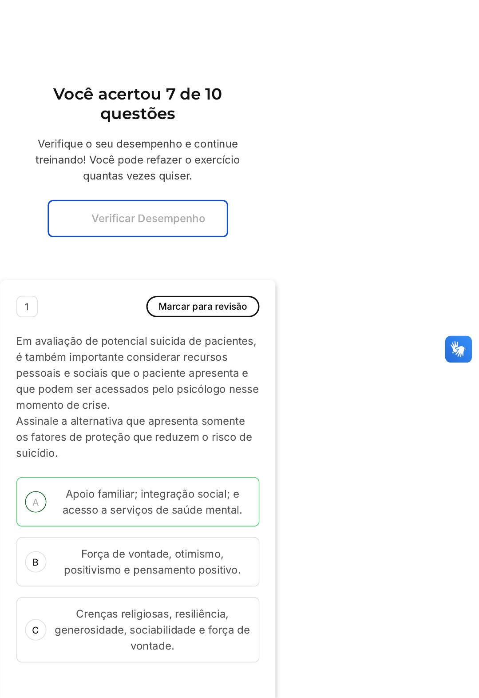Click the Verificar Desempenho button
Image resolution: width=479 pixels, height=698 pixels.
138,219
